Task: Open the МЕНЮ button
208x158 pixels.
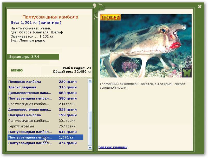Action: (x=17, y=70)
